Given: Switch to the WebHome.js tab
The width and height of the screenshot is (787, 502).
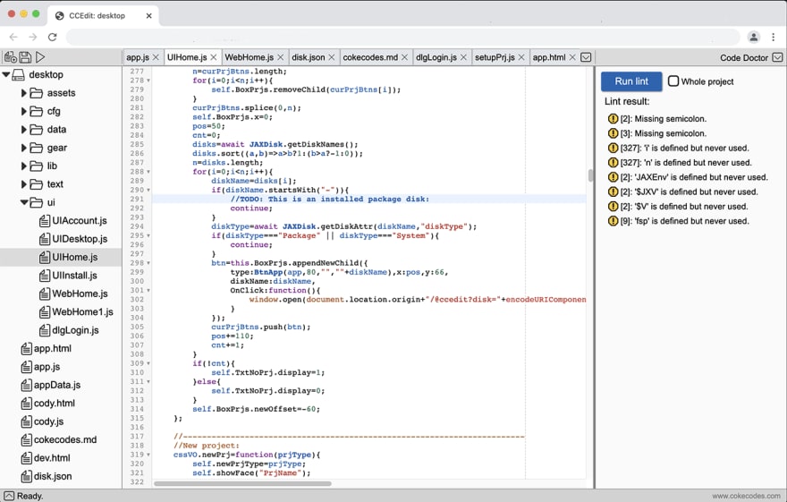Looking at the screenshot, I should click(x=249, y=57).
